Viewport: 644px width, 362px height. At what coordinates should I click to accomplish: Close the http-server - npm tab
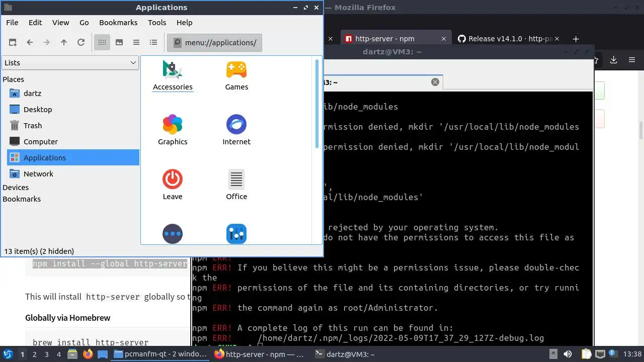[443, 39]
